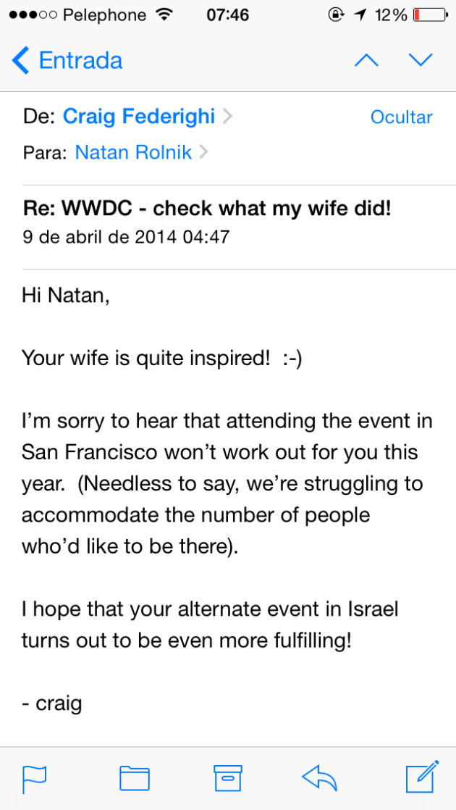Expand recipient chevron next to Natan Rolnik
The width and height of the screenshot is (456, 810).
click(203, 152)
